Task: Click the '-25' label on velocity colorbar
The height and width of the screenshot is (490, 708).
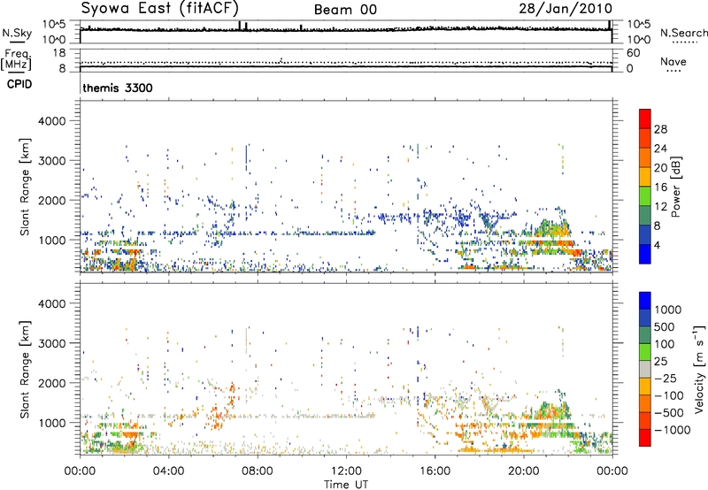Action: pyautogui.click(x=666, y=378)
